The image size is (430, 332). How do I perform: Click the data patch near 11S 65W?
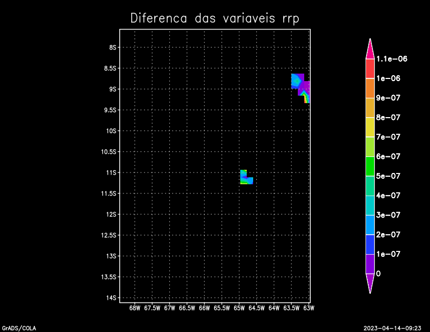pos(245,178)
